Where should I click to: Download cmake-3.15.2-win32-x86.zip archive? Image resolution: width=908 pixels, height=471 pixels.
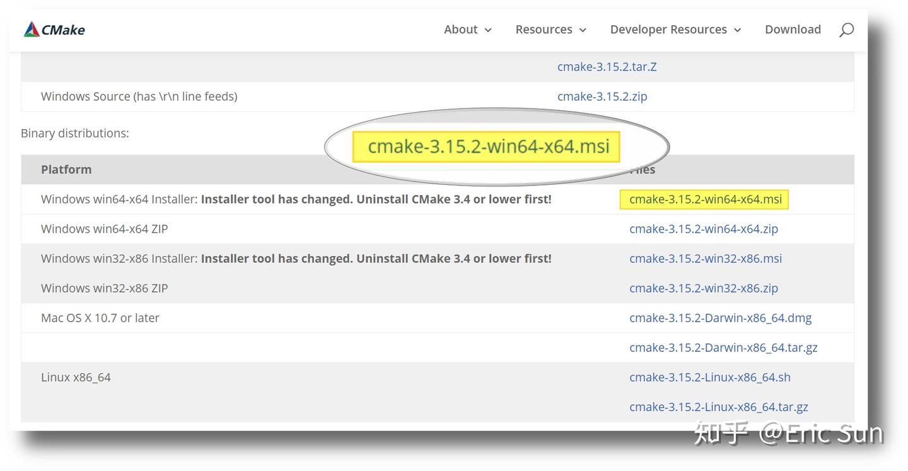703,288
